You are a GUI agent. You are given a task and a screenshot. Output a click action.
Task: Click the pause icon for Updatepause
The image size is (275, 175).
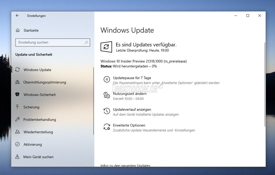click(x=107, y=79)
